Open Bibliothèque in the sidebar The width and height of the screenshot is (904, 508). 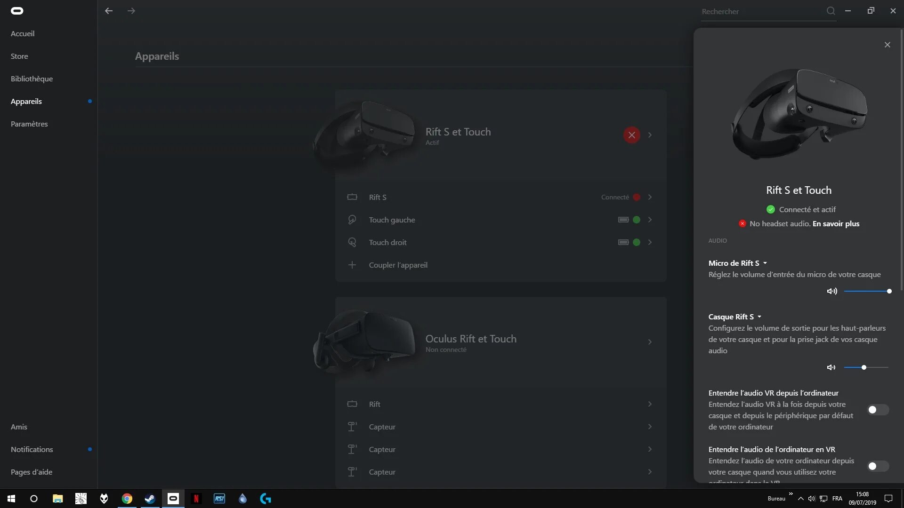[x=32, y=79]
